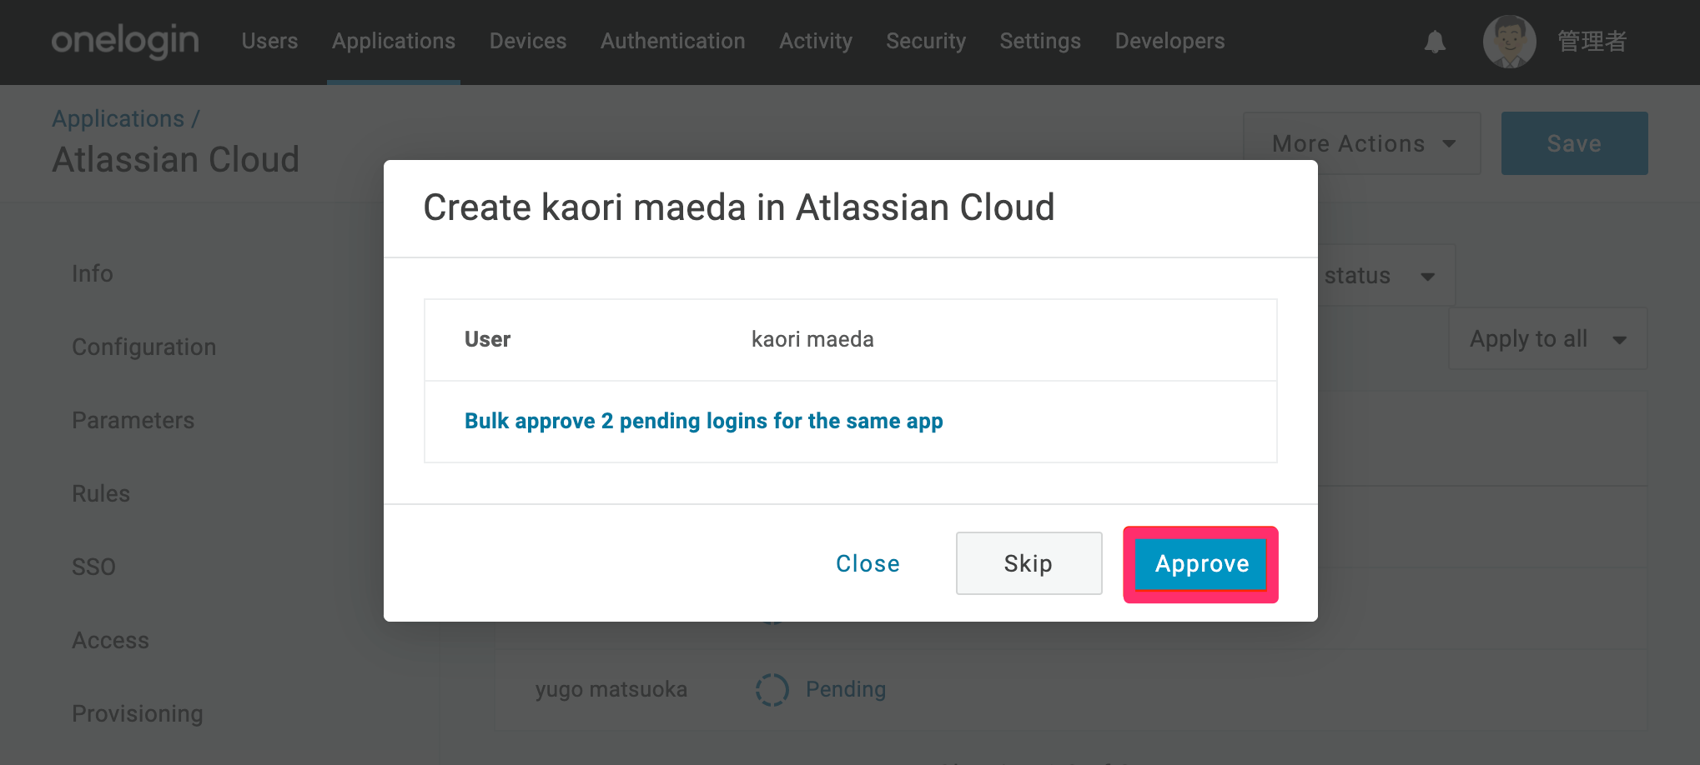The width and height of the screenshot is (1700, 765).
Task: Click Close in the dialog
Action: pos(868,563)
